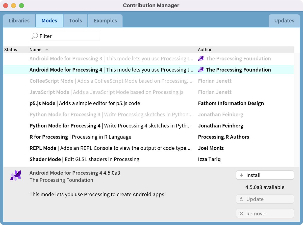Viewport: 303px width, 225px height.
Task: Open the Updates tab
Action: [284, 21]
